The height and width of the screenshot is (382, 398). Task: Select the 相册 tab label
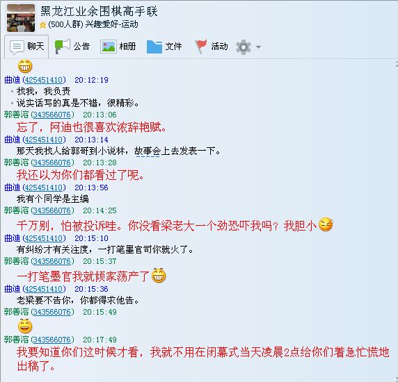point(127,47)
